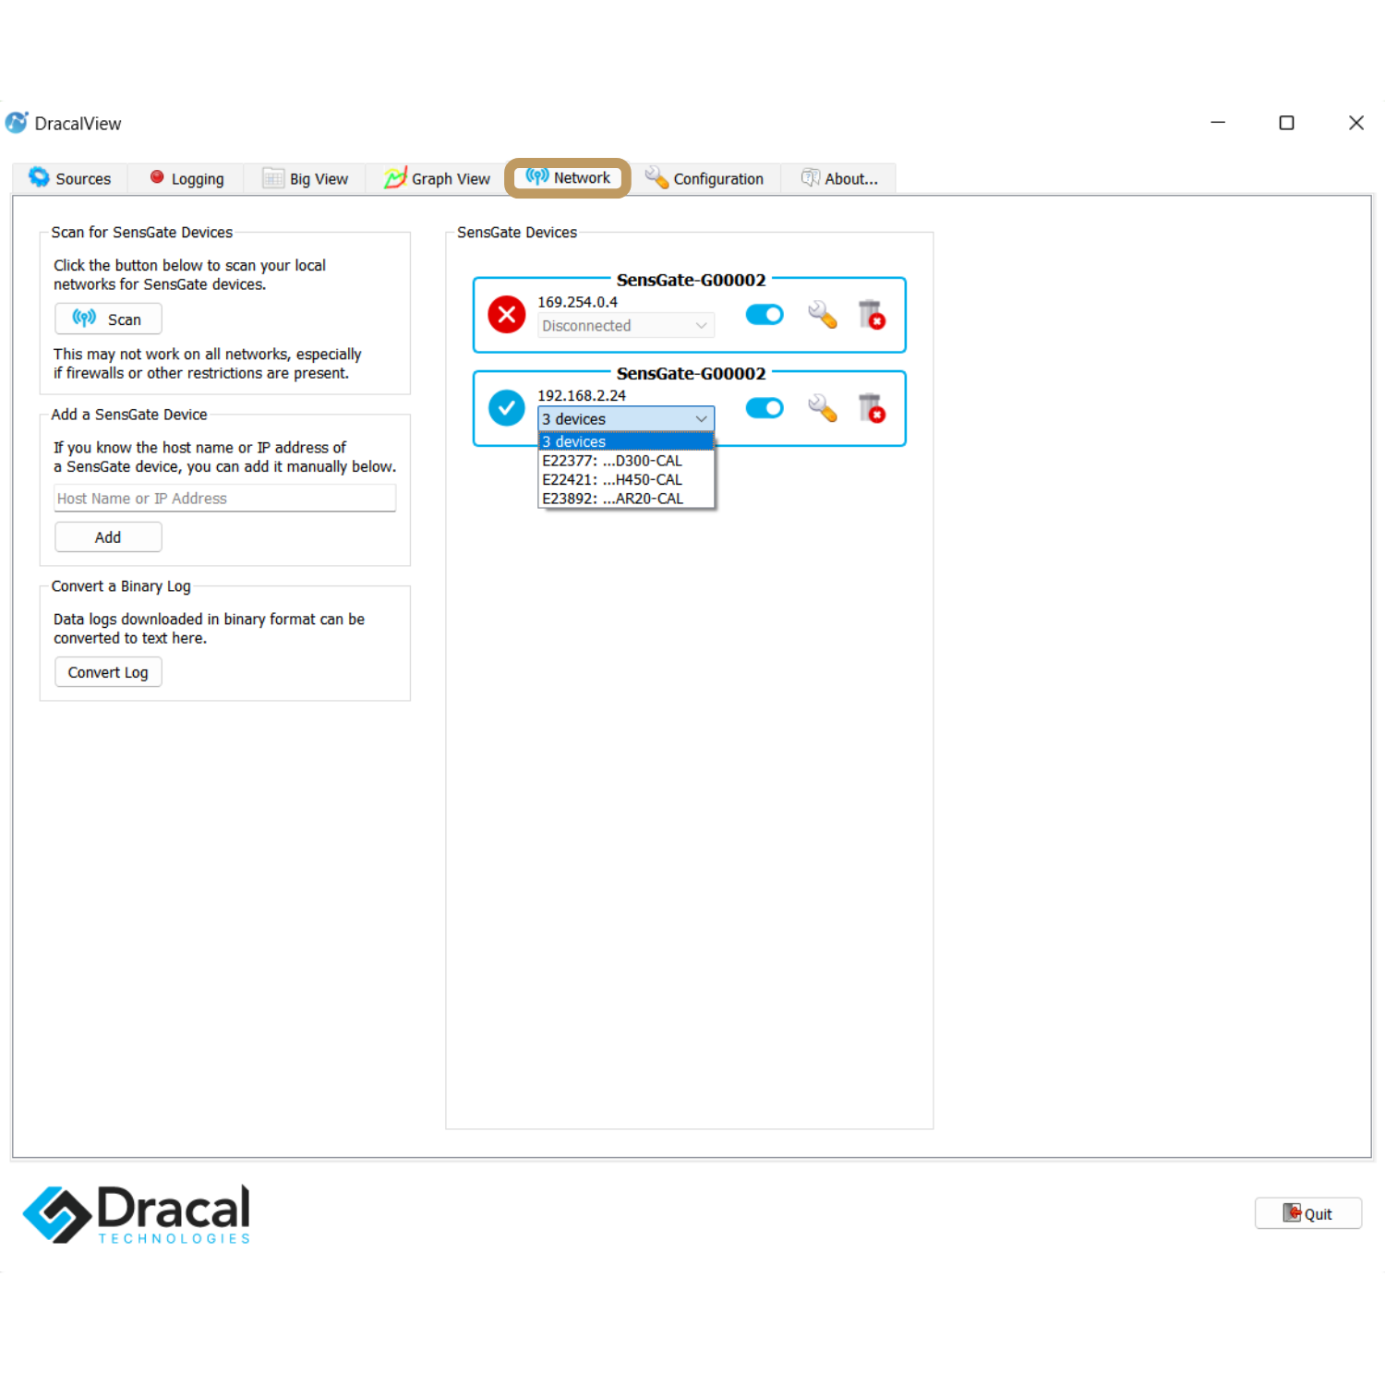Open the Configuration tab
The width and height of the screenshot is (1385, 1385).
705,178
